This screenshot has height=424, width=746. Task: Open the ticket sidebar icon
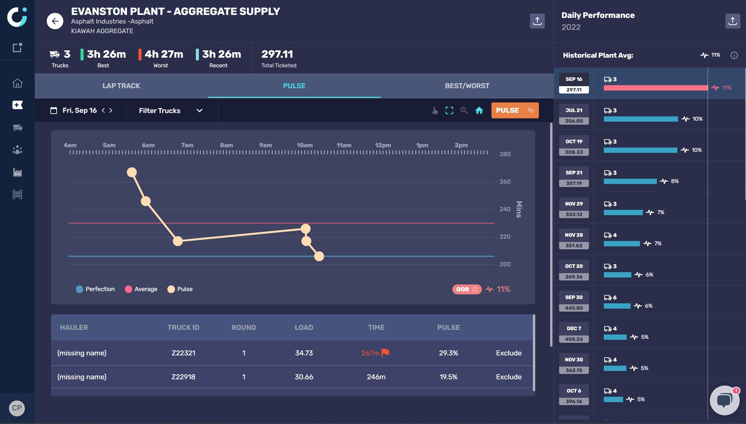[17, 105]
